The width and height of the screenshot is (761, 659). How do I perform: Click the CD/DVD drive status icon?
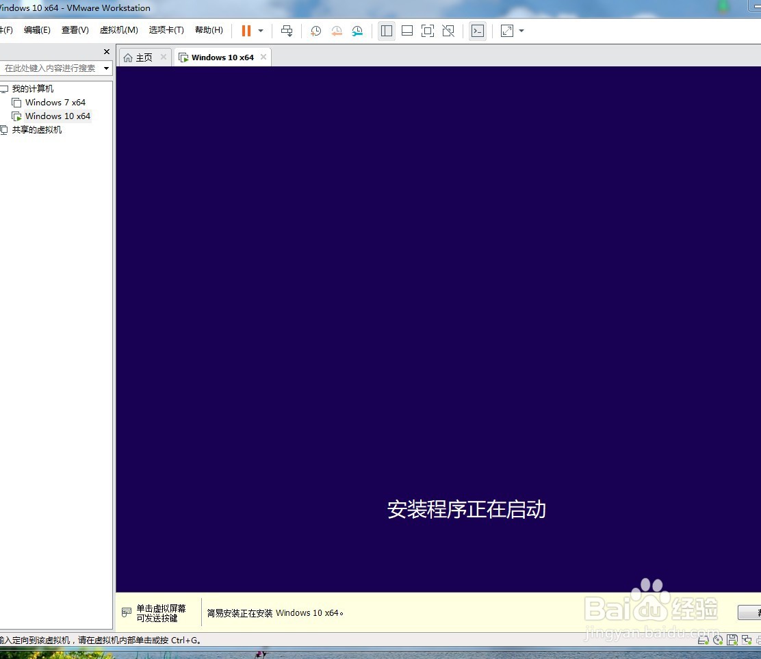coord(718,640)
